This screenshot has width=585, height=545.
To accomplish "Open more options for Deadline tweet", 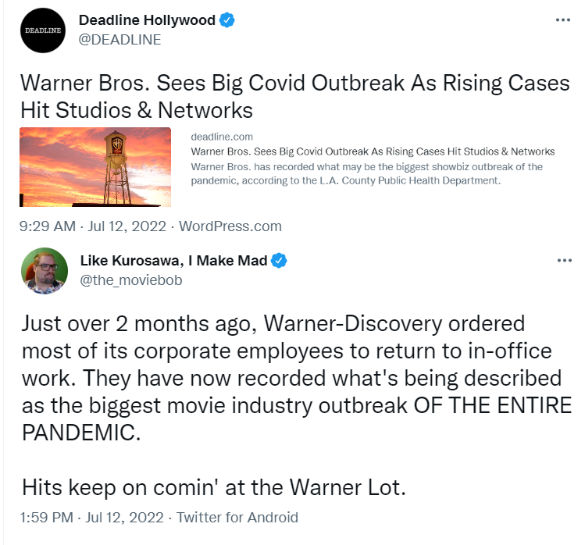I will (563, 20).
